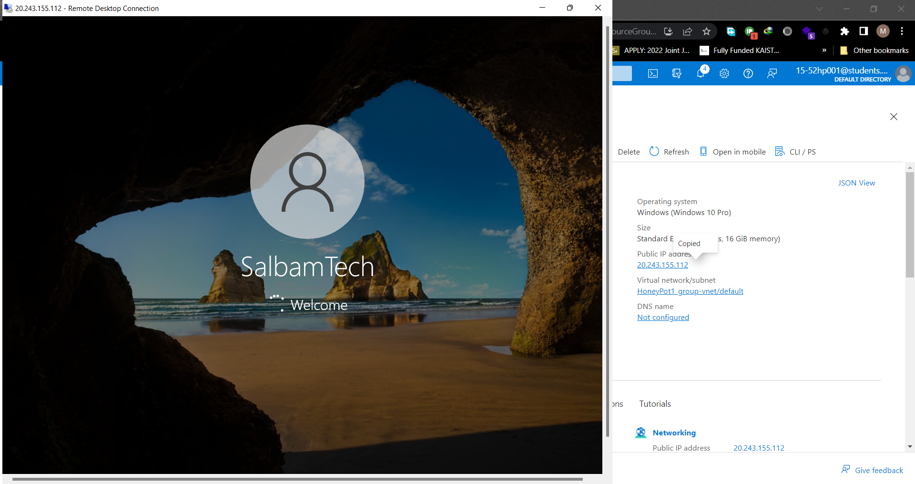The height and width of the screenshot is (484, 915).
Task: Open the browser three-dot menu
Action: [902, 31]
